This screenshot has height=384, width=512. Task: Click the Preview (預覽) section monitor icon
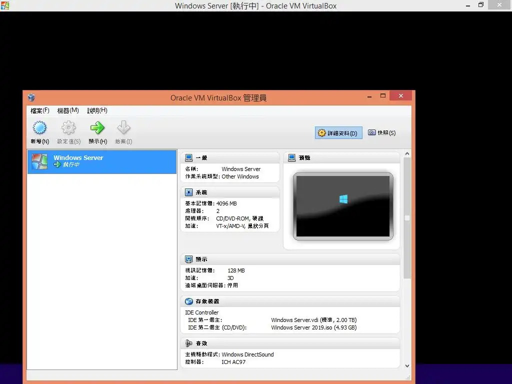[x=292, y=157]
